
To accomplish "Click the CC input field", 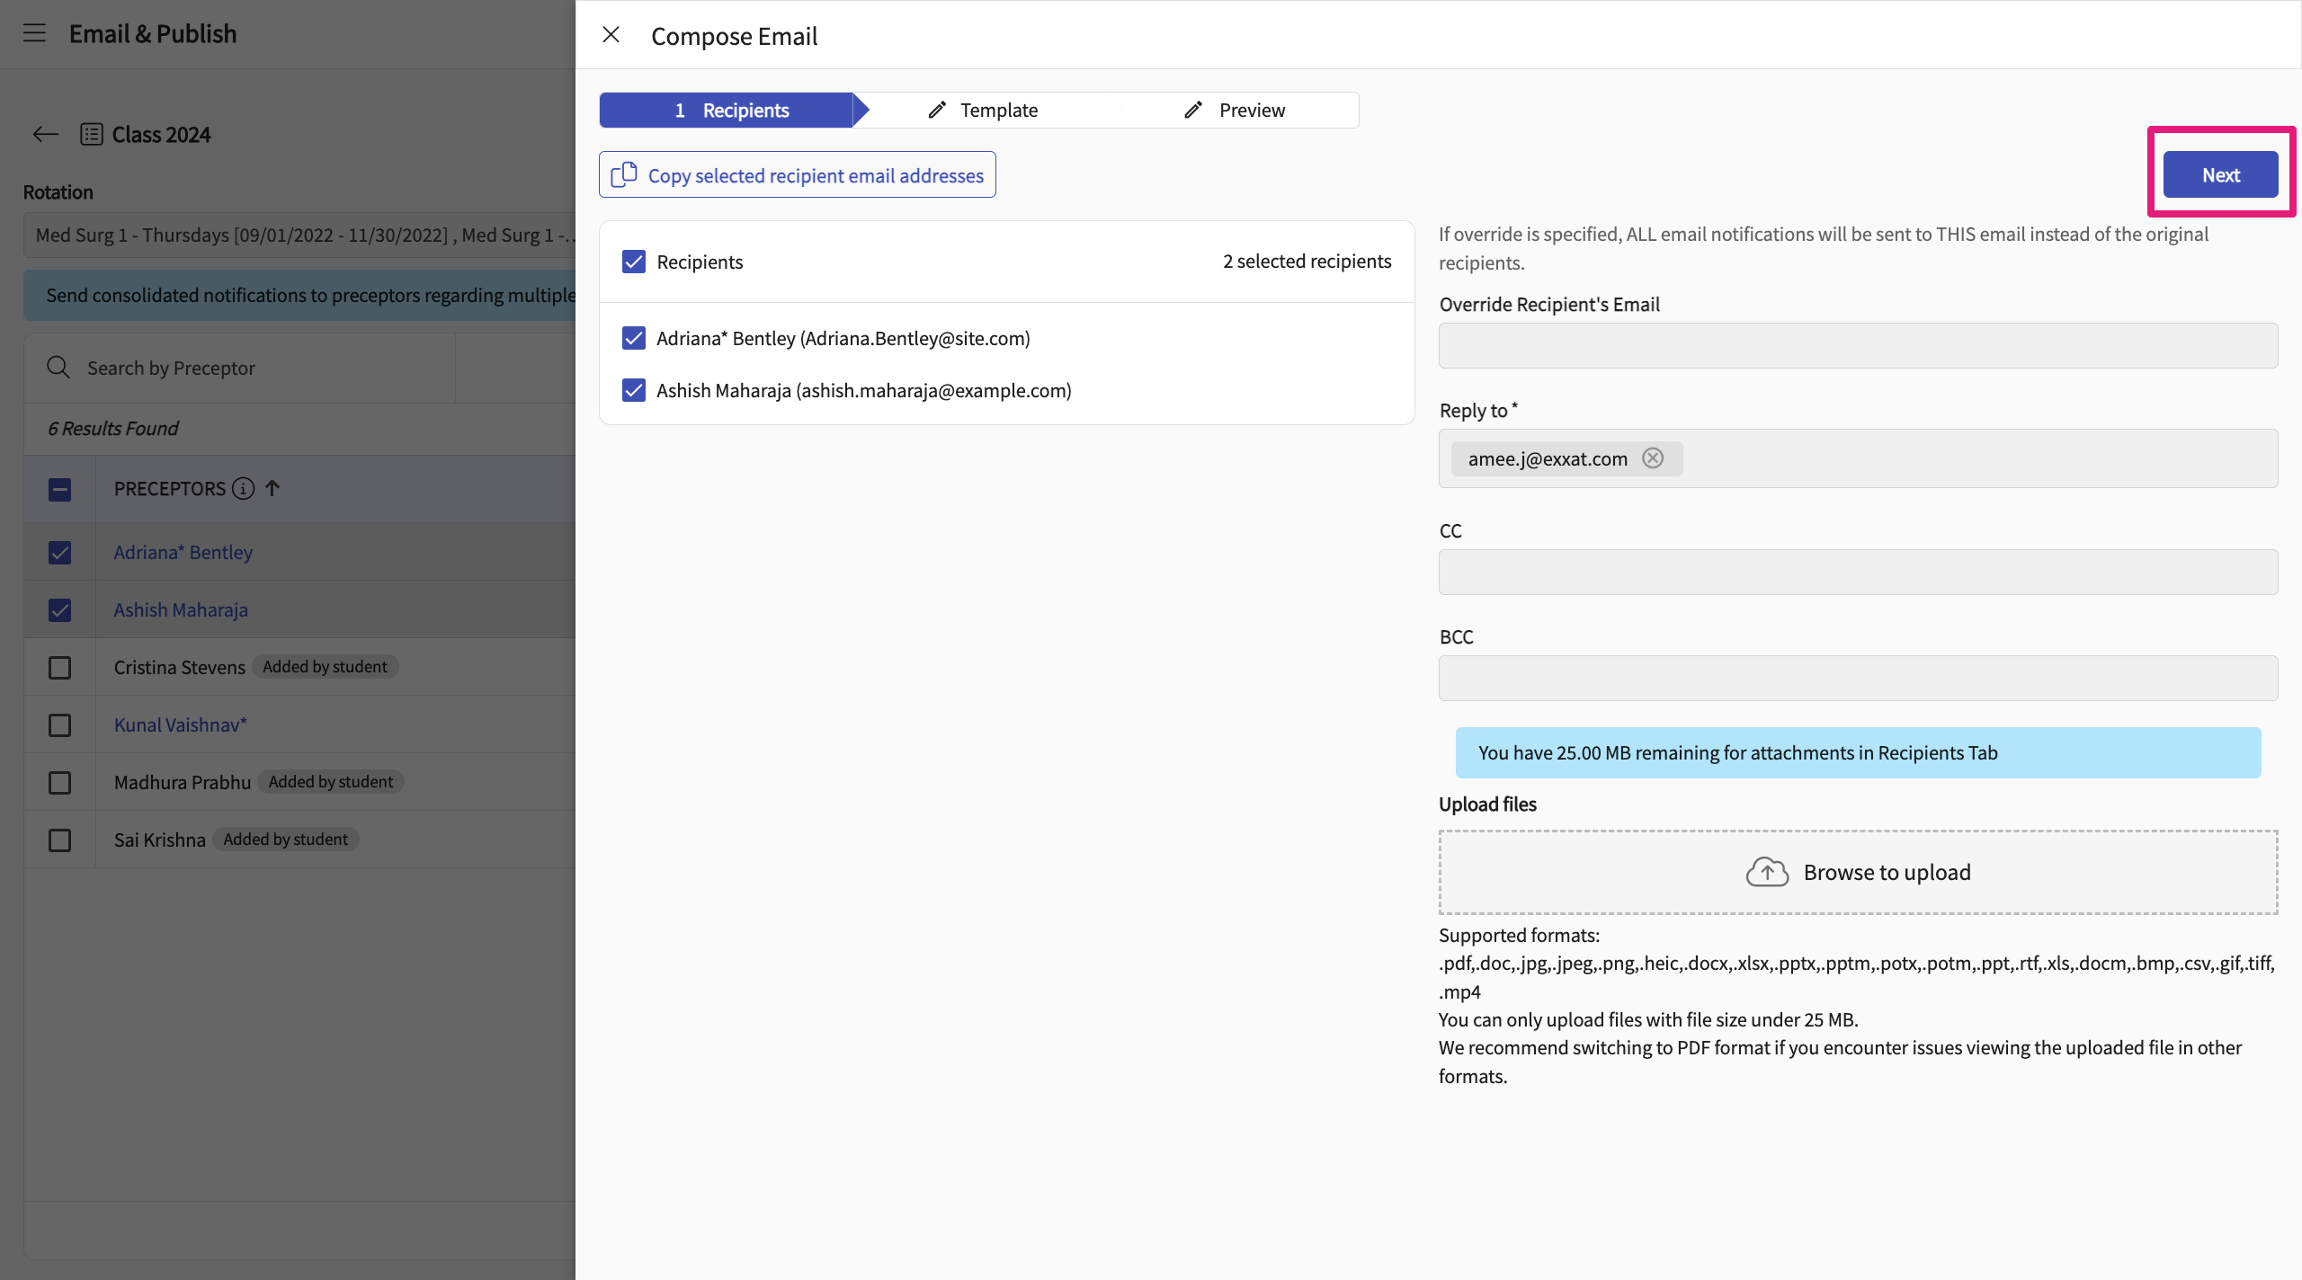I will (1858, 573).
